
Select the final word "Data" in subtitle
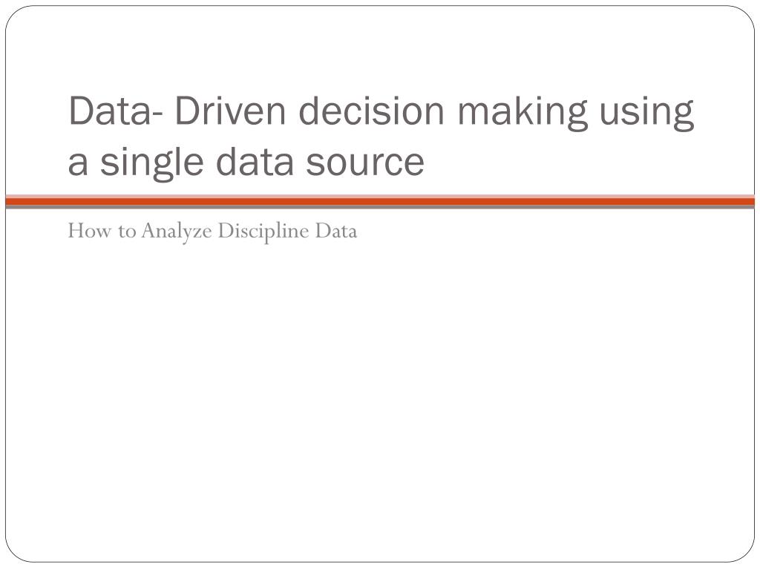336,230
